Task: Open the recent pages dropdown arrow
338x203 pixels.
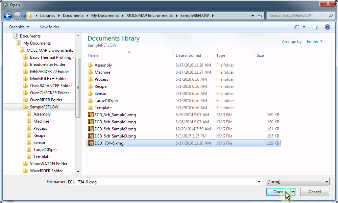Action: [x=24, y=16]
